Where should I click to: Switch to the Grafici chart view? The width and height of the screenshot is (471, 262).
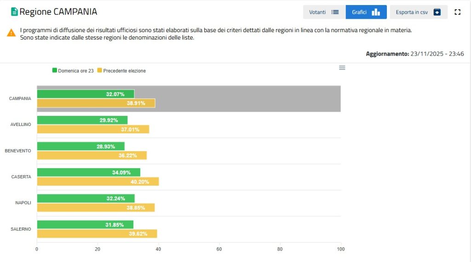point(366,12)
